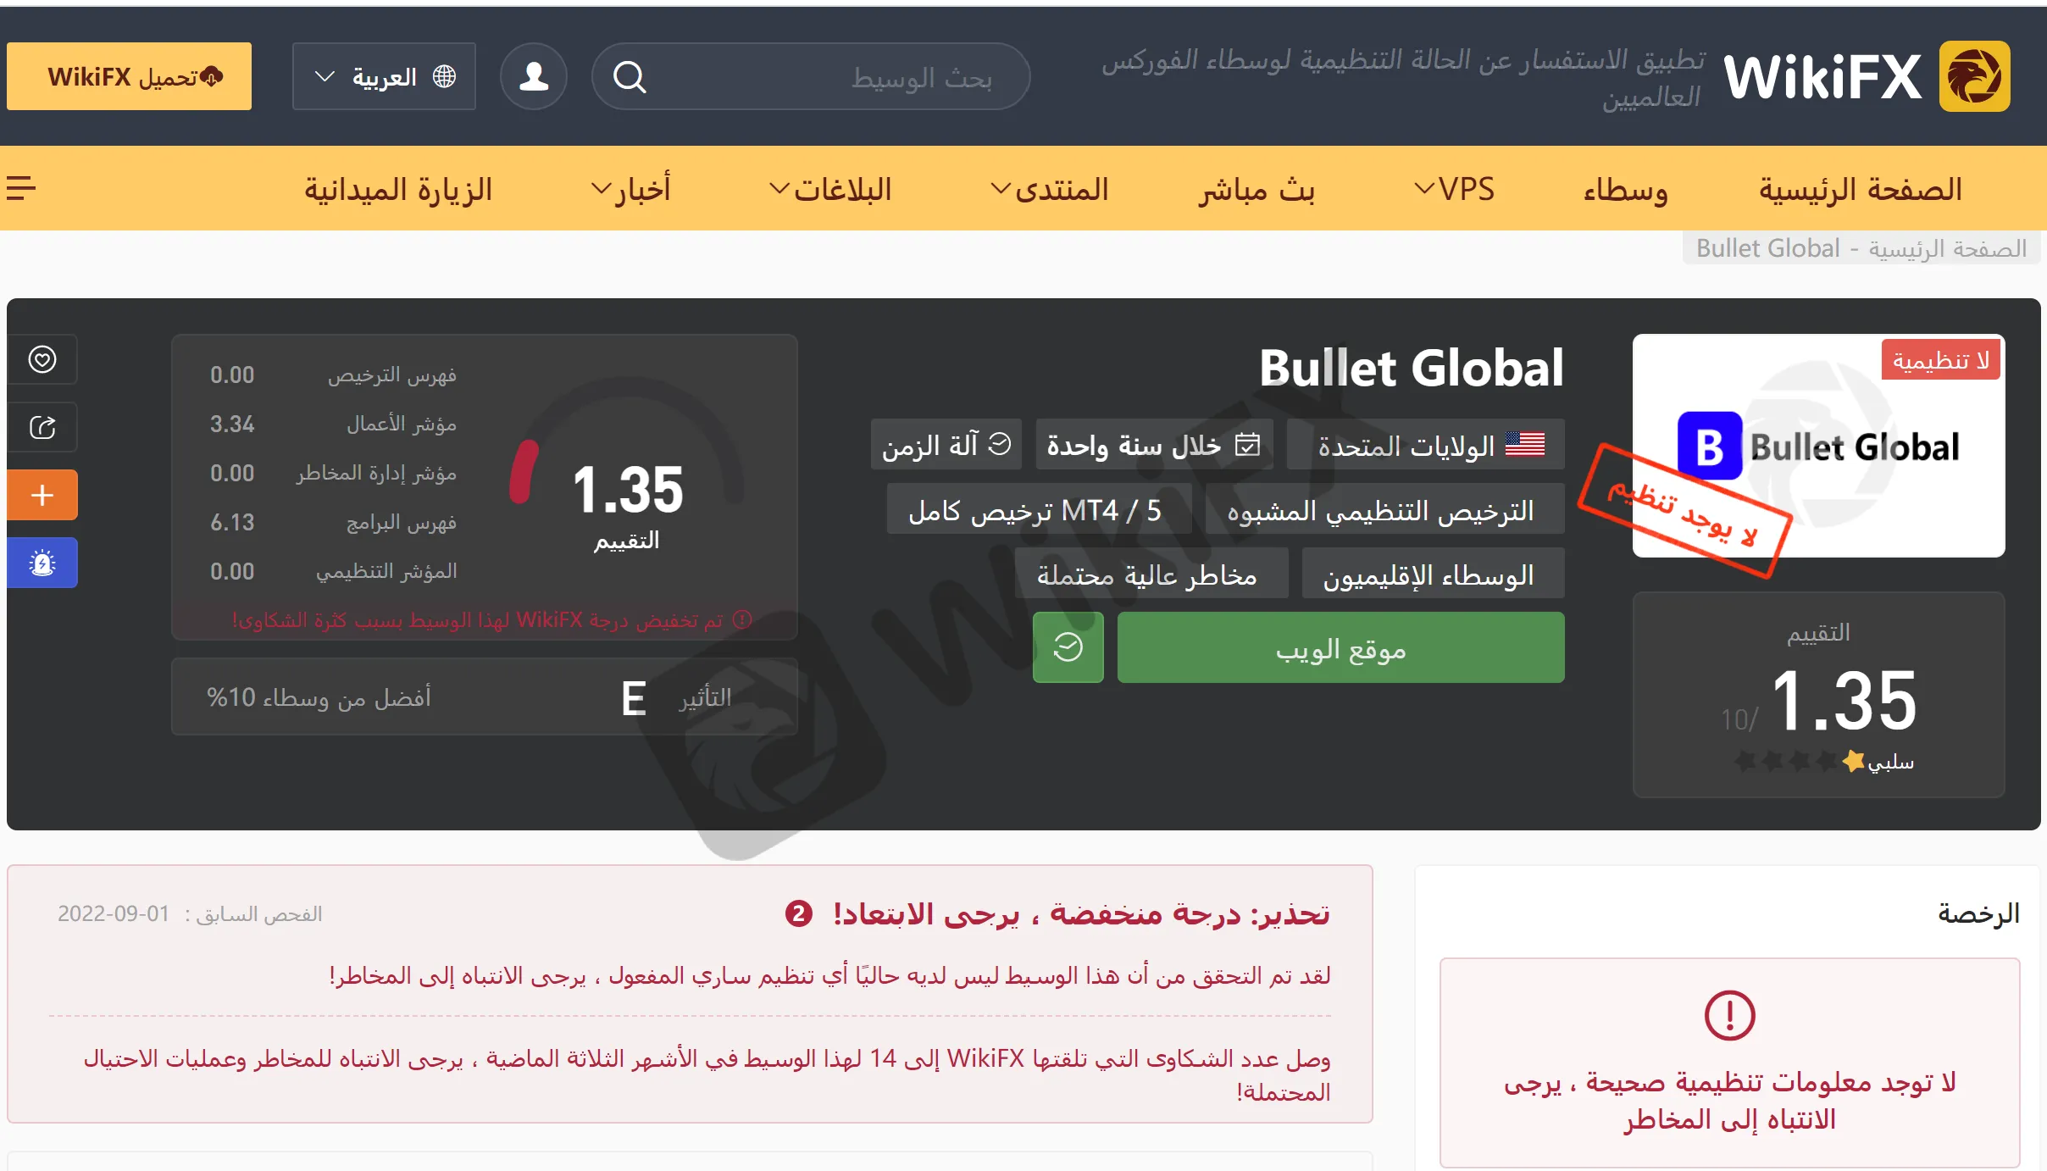Click the number 2 warning count badge
Screen dimensions: 2047x1171
pos(798,913)
